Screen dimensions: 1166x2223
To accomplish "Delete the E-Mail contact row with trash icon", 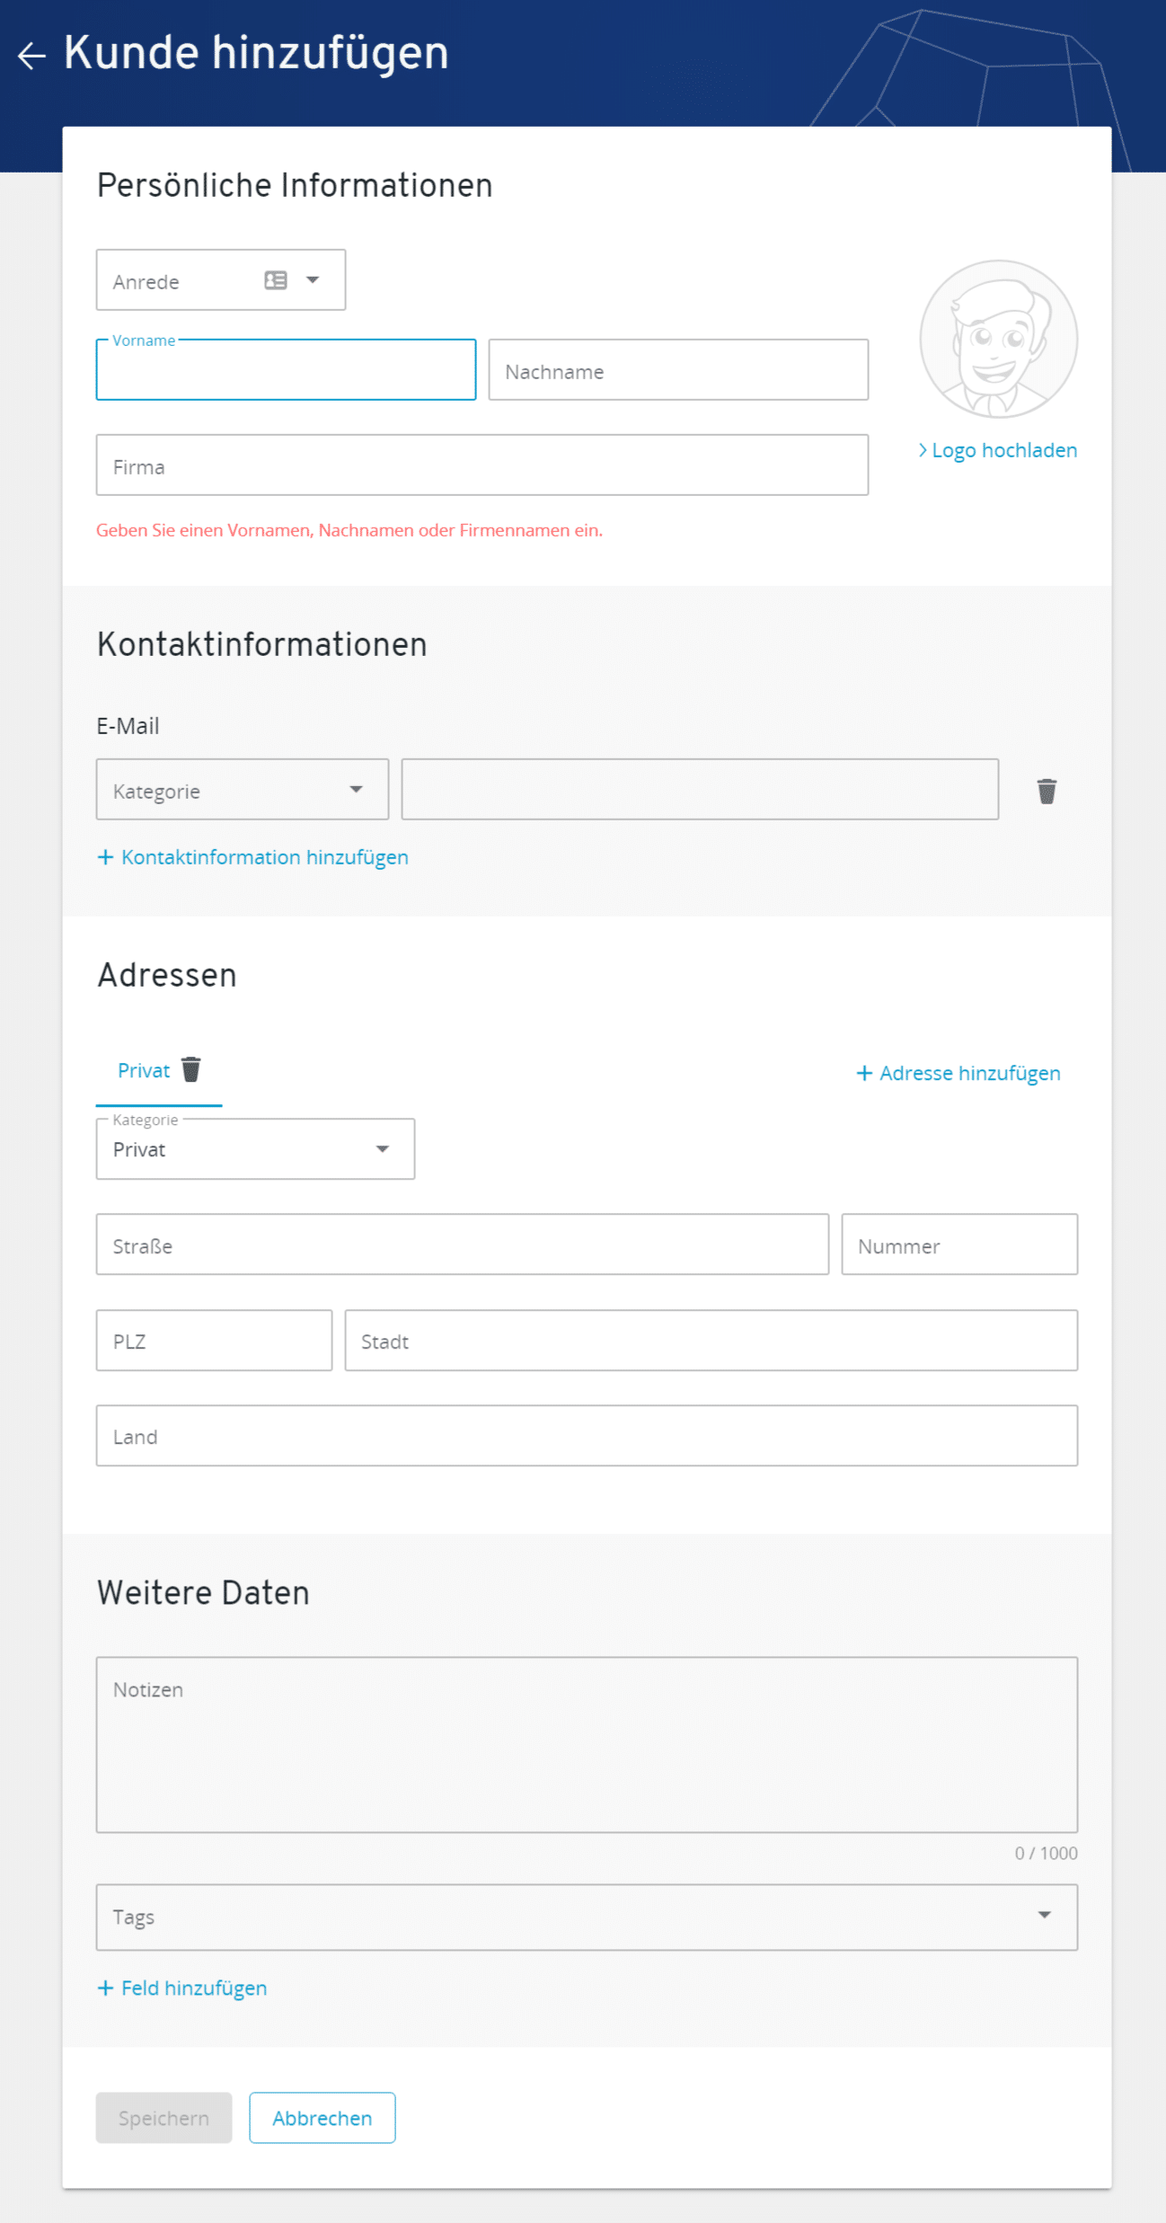I will click(1047, 791).
